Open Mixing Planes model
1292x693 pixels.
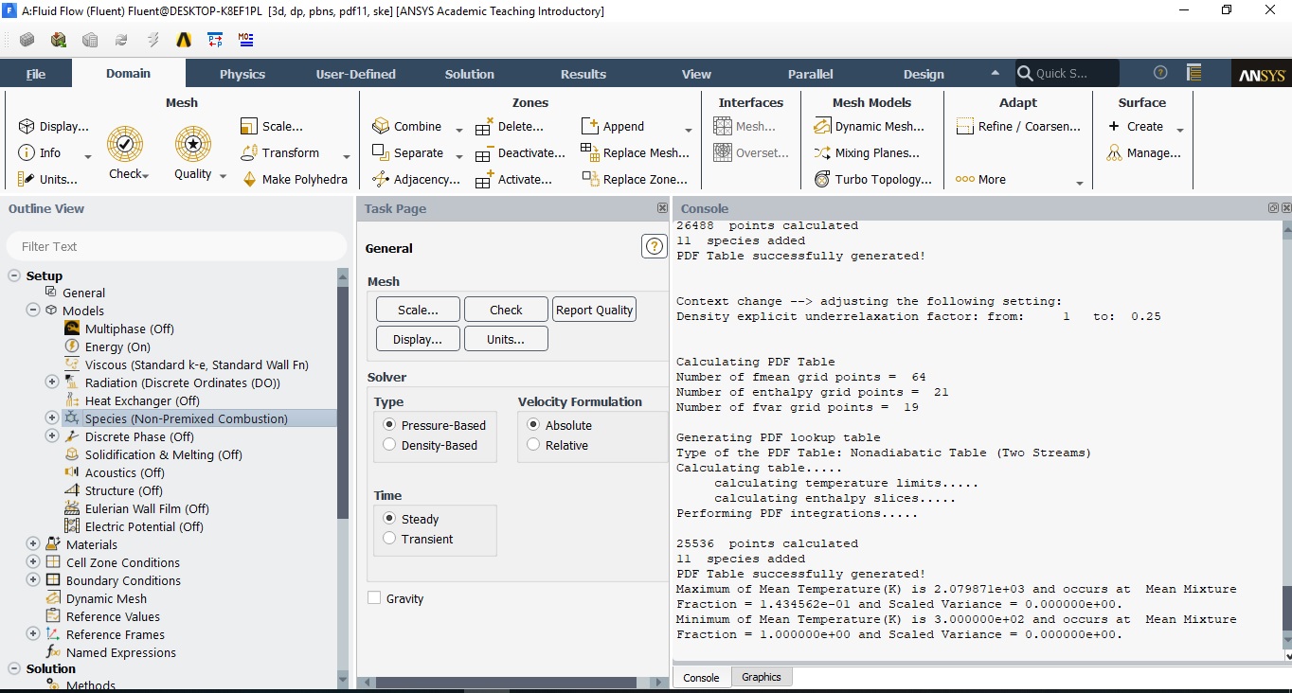point(867,152)
